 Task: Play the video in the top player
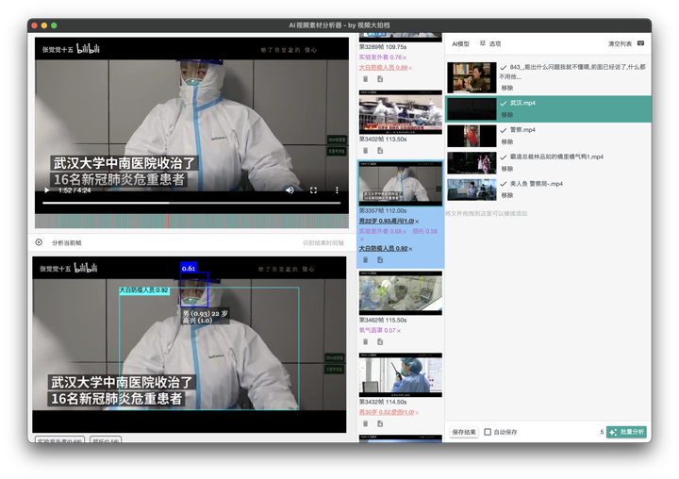(x=47, y=190)
